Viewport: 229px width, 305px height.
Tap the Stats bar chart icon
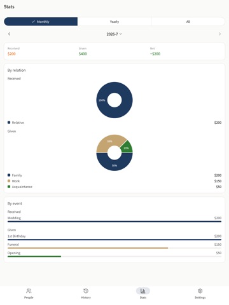pos(143,291)
